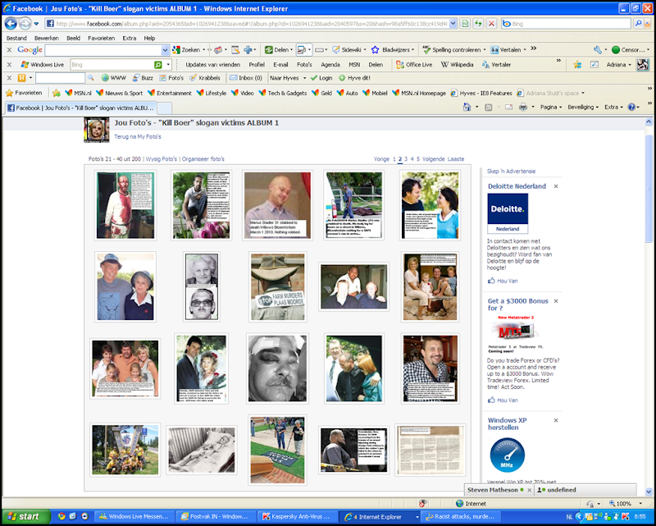The height and width of the screenshot is (526, 656).
Task: Click the Wysig Foto's link
Action: (162, 159)
